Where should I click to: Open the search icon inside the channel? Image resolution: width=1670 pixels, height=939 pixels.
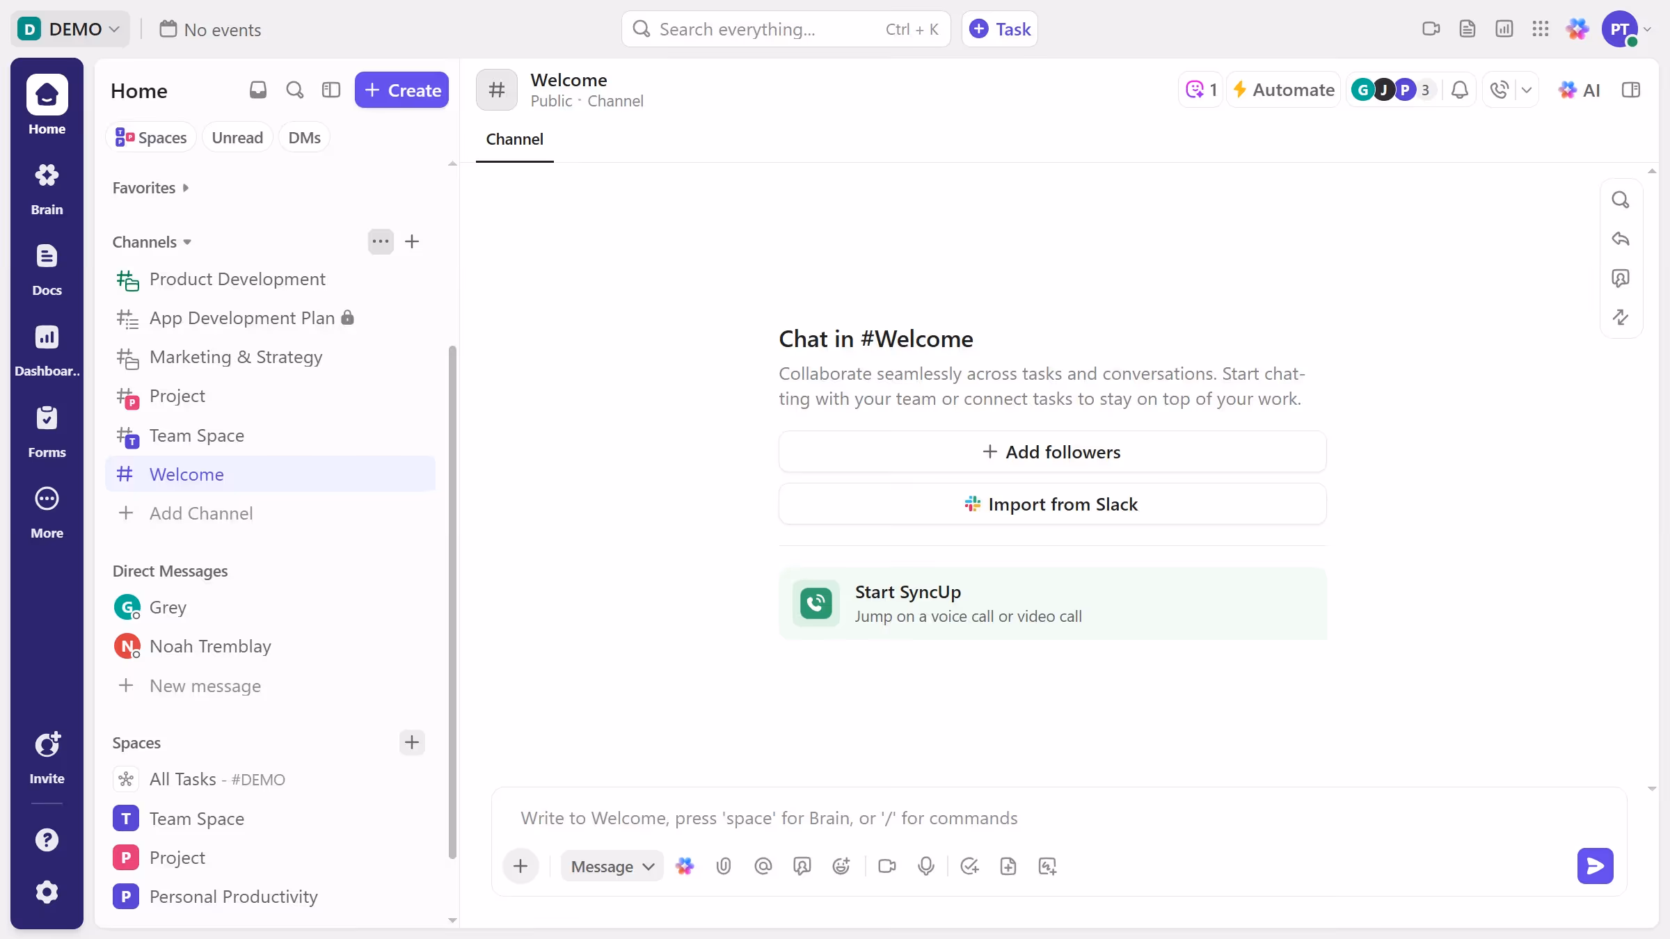[x=1621, y=200]
